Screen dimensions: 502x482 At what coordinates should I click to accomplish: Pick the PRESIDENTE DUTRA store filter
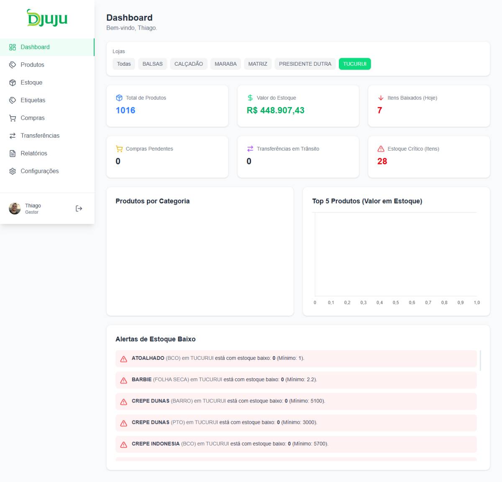click(x=305, y=64)
